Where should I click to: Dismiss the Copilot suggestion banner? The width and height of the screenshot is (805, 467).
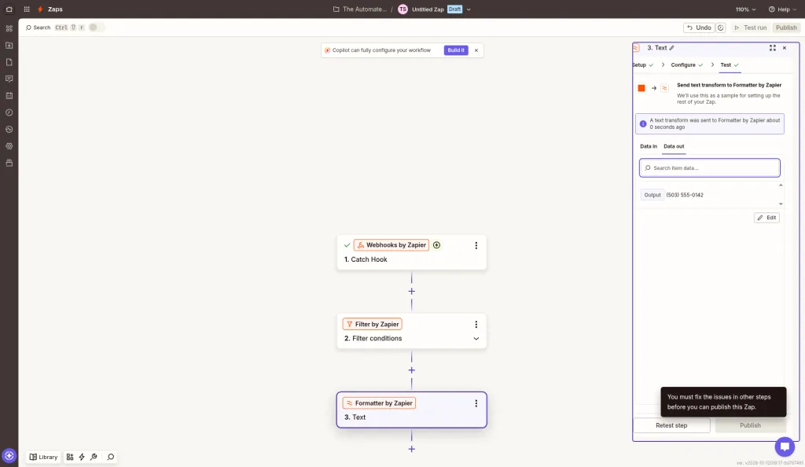476,50
